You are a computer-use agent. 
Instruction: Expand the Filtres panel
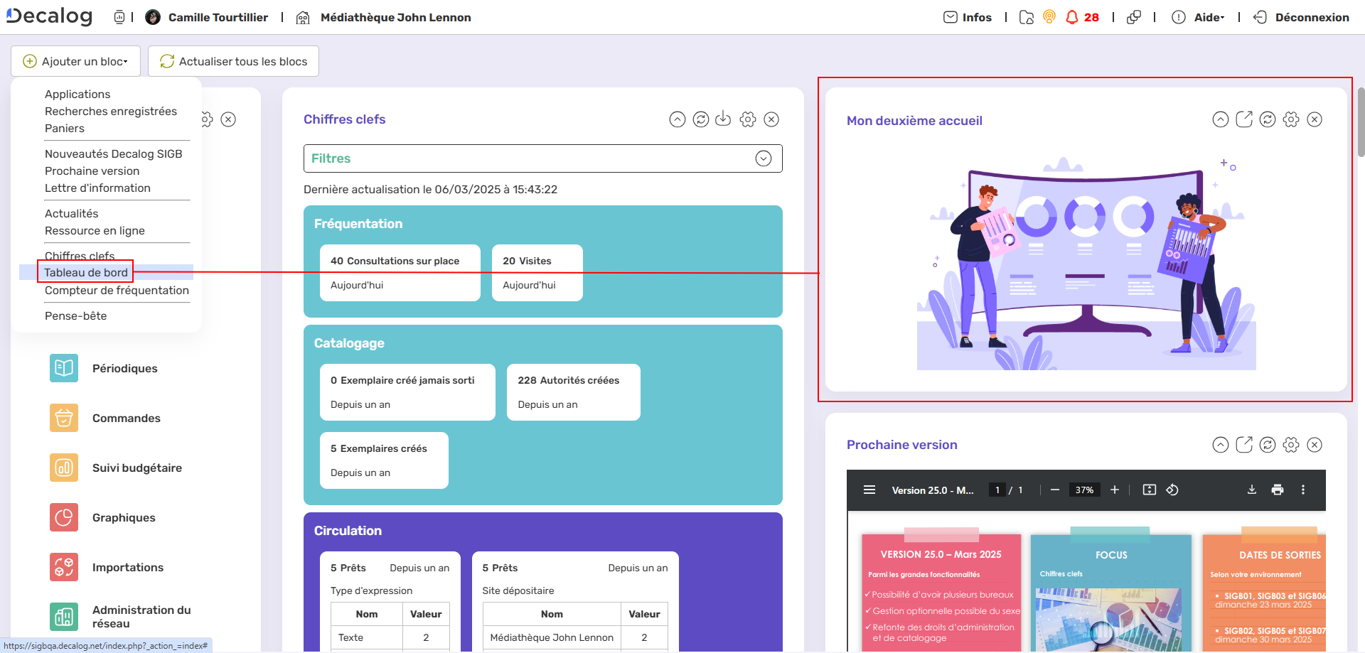(763, 158)
